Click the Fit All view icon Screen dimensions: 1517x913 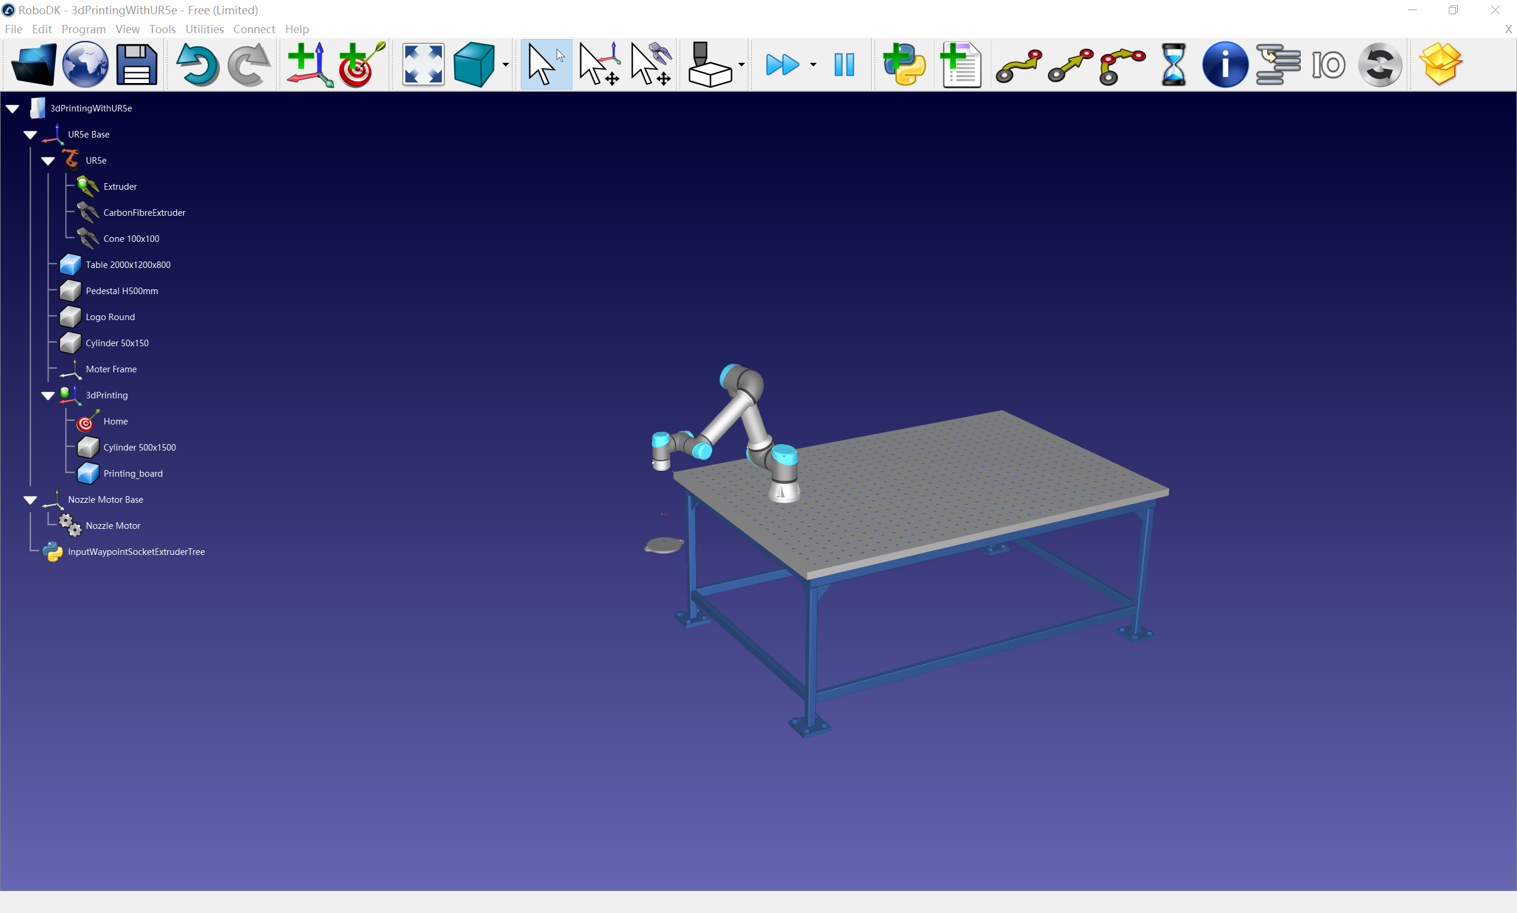click(x=423, y=64)
